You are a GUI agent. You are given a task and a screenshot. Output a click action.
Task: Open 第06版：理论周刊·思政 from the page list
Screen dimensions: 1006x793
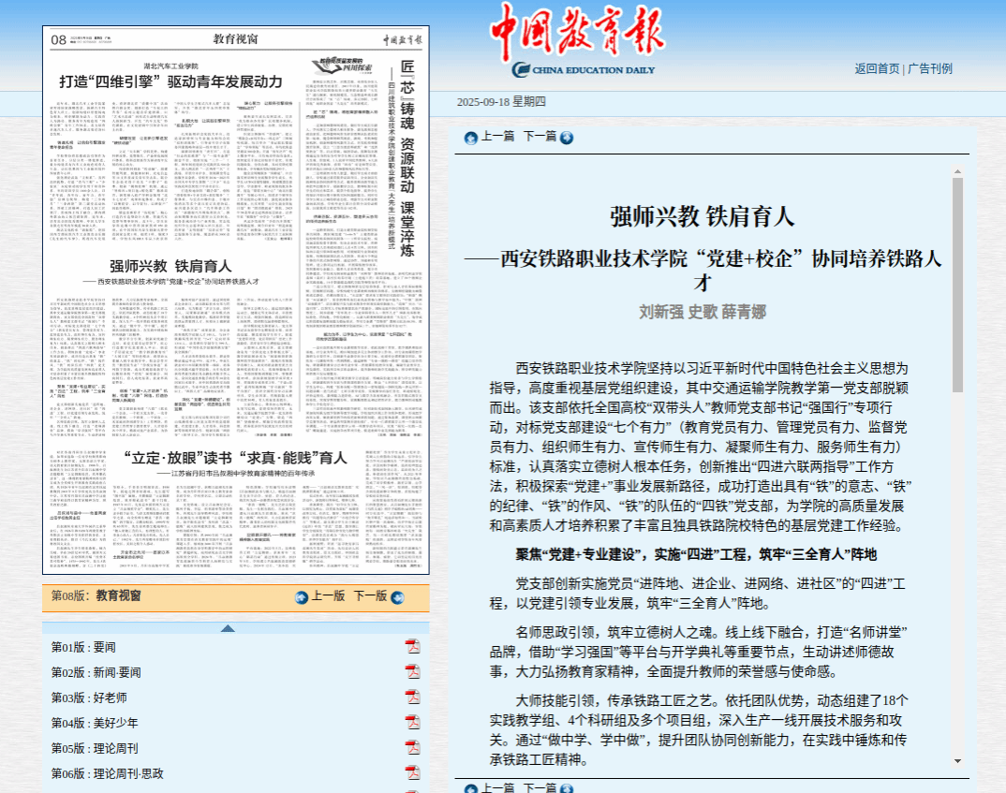pyautogui.click(x=108, y=773)
